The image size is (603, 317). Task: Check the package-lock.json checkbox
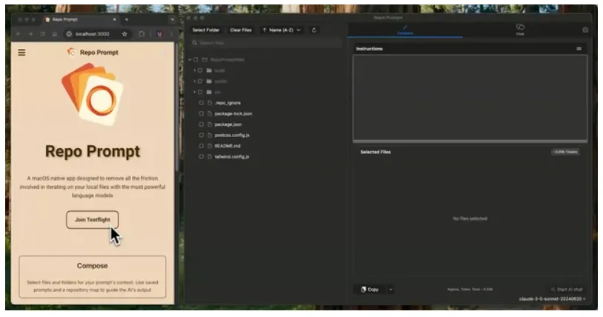(201, 113)
